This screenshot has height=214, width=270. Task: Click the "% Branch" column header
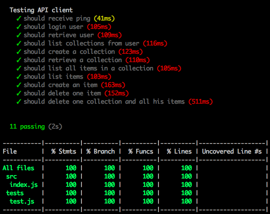(101, 151)
